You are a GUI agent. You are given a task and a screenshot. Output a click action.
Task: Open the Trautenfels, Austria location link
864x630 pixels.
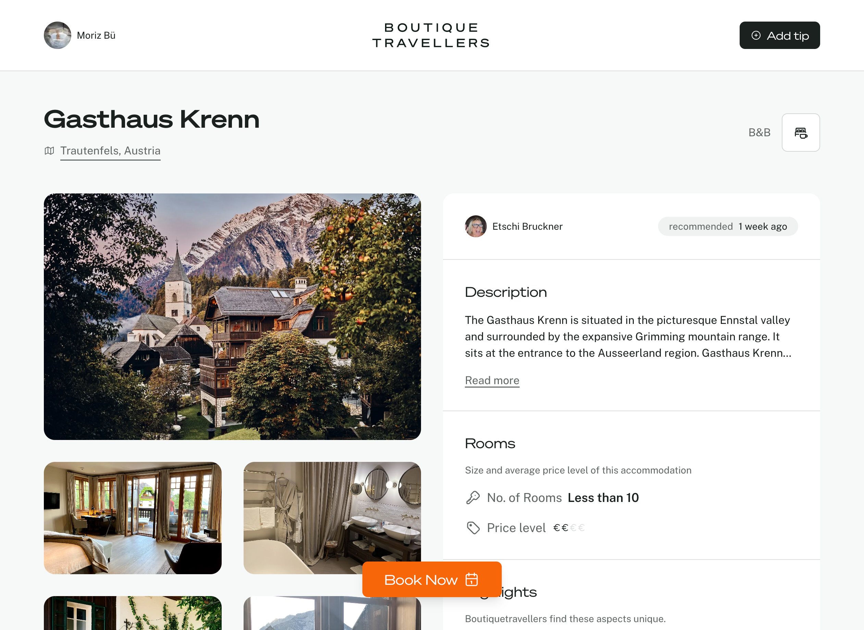[x=110, y=151]
